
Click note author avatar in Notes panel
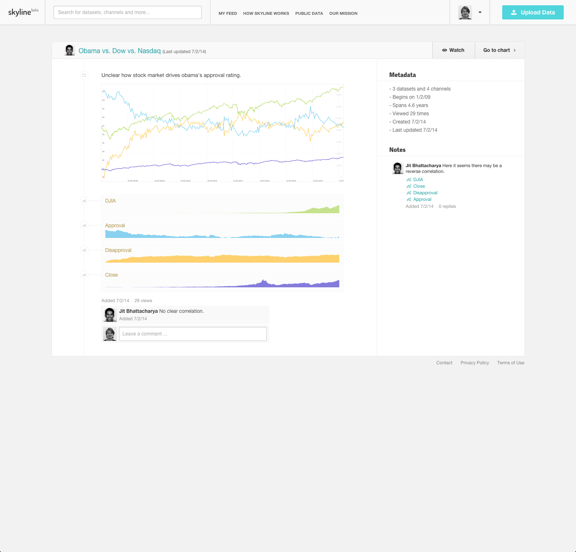click(398, 168)
